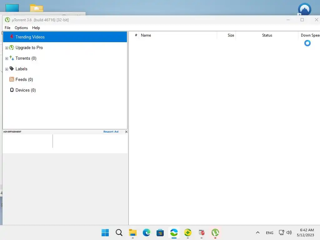
Task: Maximize the uTorrent window
Action: 302,20
